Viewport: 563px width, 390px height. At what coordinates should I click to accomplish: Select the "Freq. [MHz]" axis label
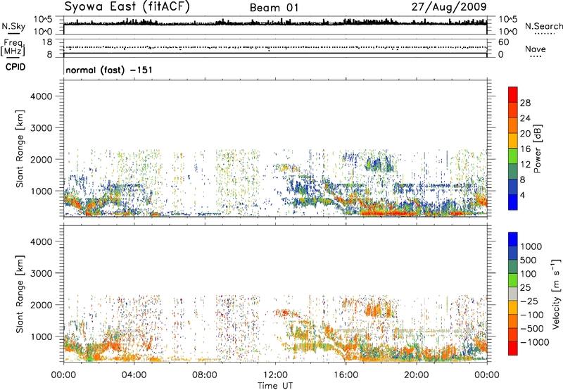tap(13, 47)
